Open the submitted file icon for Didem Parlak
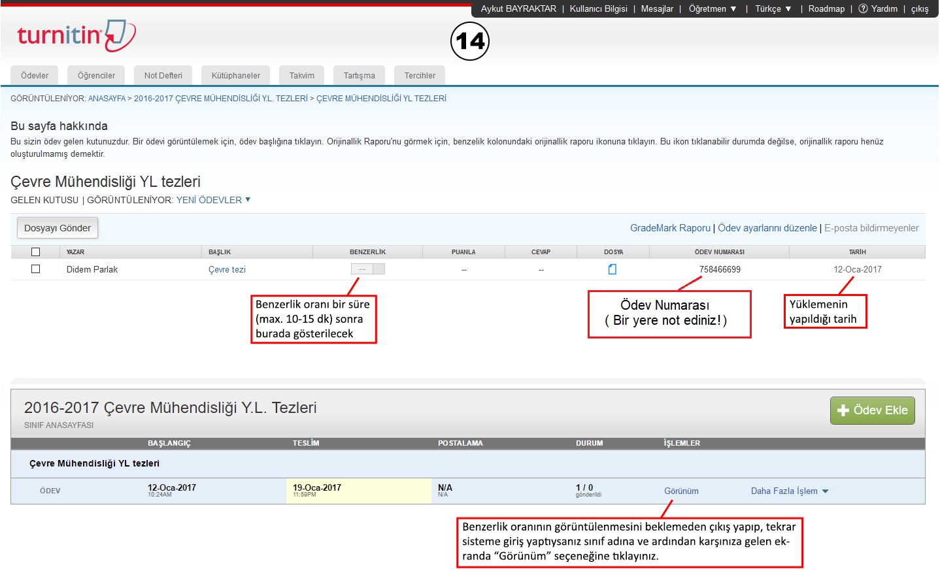The image size is (940, 575). coord(613,269)
